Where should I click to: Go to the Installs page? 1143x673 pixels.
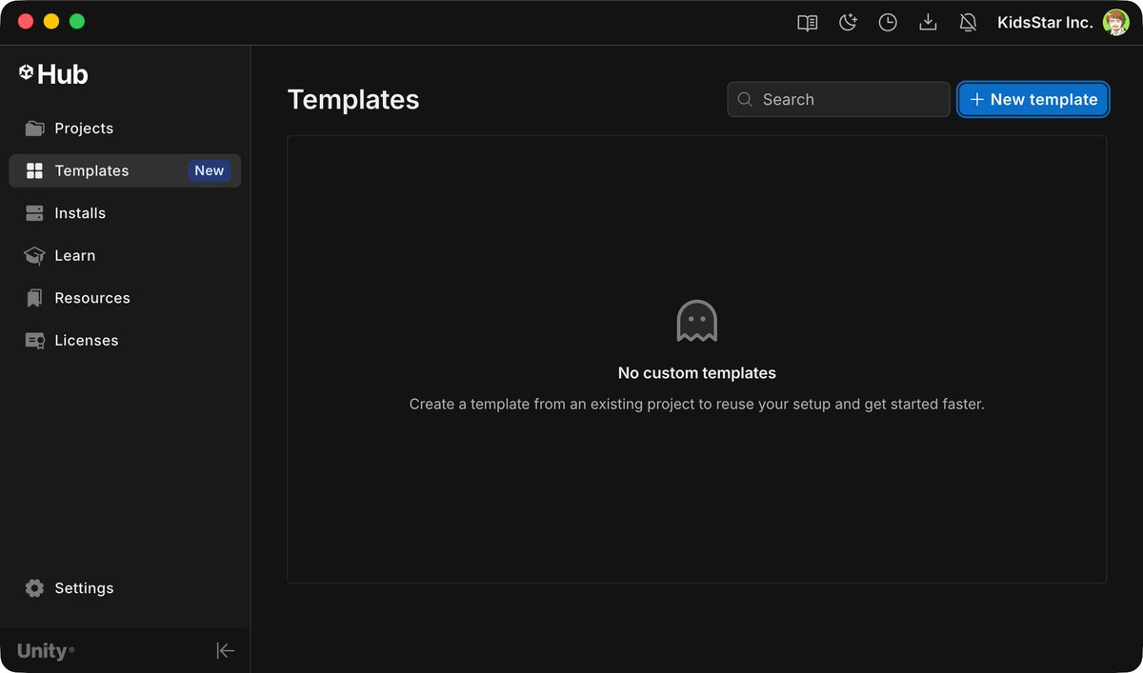tap(125, 213)
